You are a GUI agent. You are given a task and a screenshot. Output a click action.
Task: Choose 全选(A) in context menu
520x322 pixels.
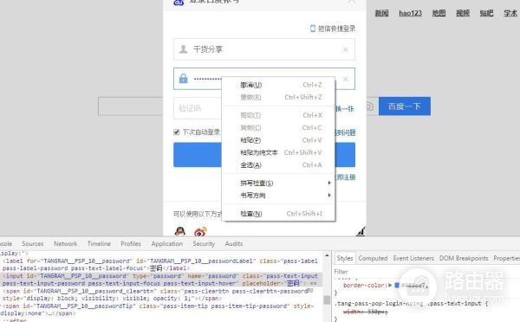pos(279,164)
